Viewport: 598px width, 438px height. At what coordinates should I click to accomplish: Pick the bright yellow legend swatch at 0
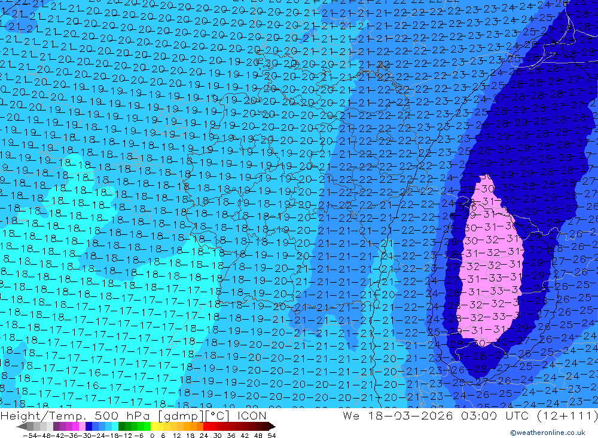click(154, 426)
